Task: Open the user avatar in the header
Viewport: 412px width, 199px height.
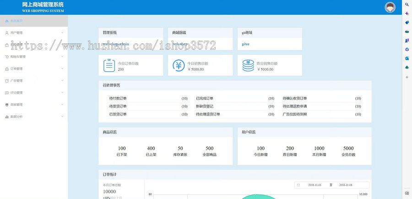Action: coord(390,7)
